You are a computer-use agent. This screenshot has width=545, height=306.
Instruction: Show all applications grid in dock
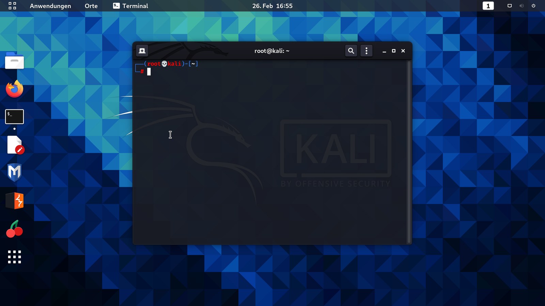click(x=14, y=257)
